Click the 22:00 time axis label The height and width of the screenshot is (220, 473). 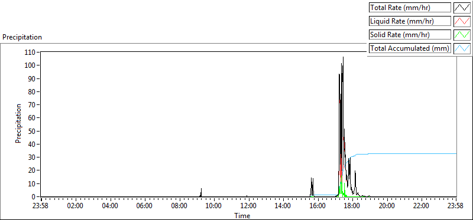coord(422,206)
